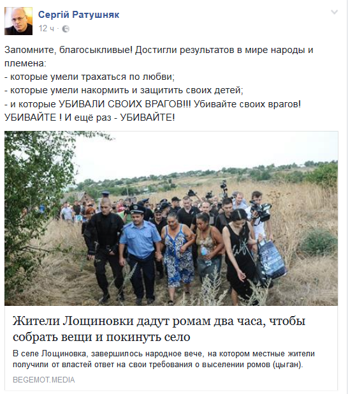
Task: Click the article description starting 'В селе Лощиновка'
Action: point(163,359)
